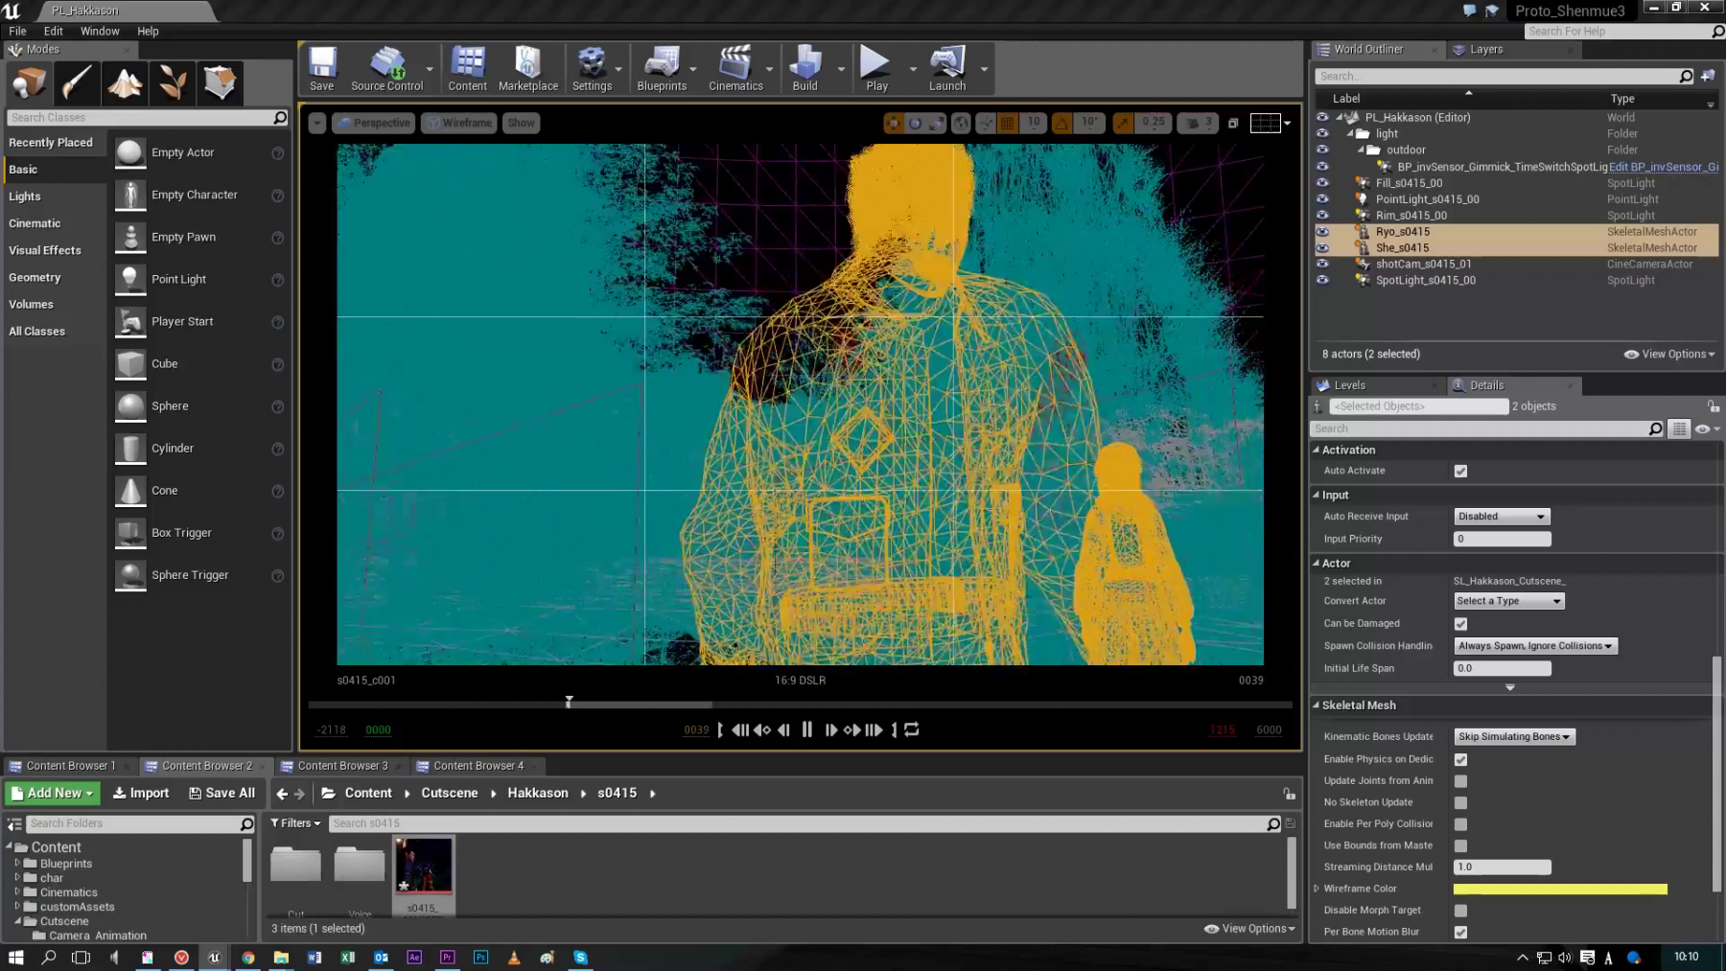Image resolution: width=1726 pixels, height=971 pixels.
Task: Select the Paint mode brush icon
Action: 77,83
